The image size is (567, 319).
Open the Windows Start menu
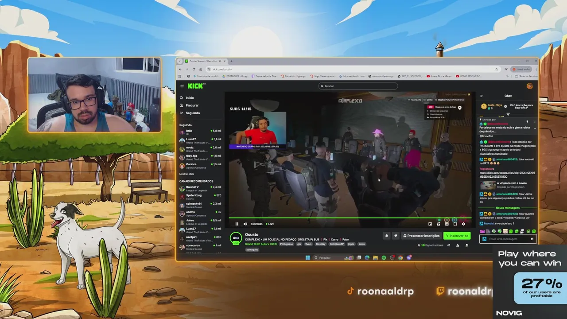(307, 257)
